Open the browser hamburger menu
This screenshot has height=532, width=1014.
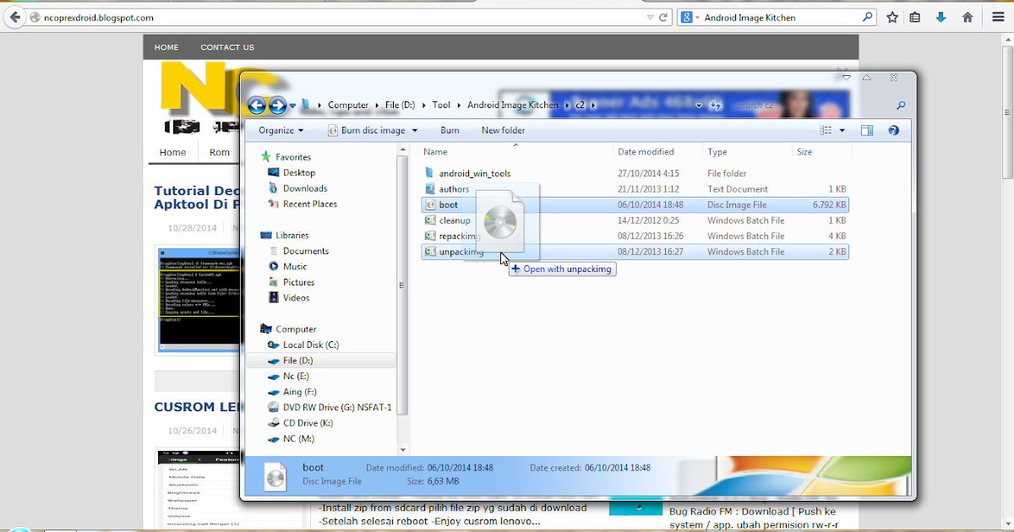[998, 17]
